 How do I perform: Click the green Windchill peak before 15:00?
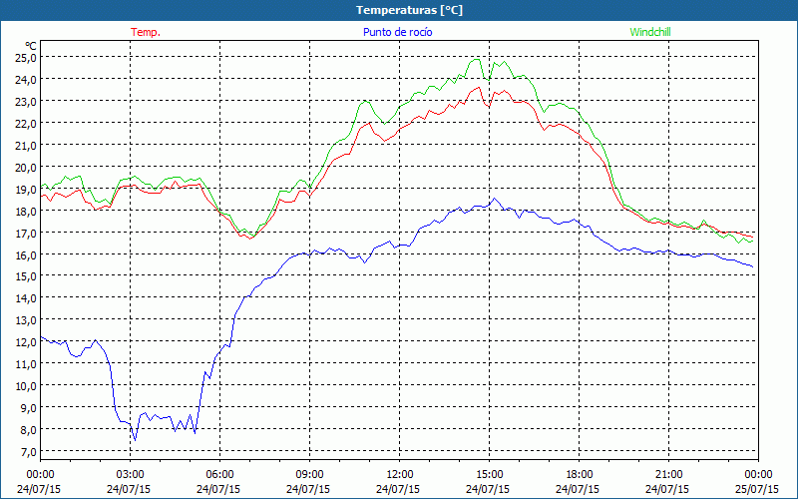click(x=477, y=60)
